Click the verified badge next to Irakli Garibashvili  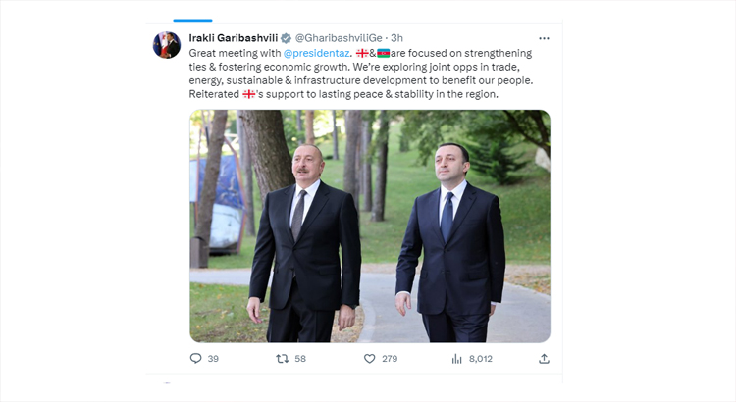point(286,38)
